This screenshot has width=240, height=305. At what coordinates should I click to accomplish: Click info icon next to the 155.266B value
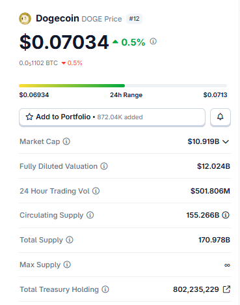tap(226, 215)
